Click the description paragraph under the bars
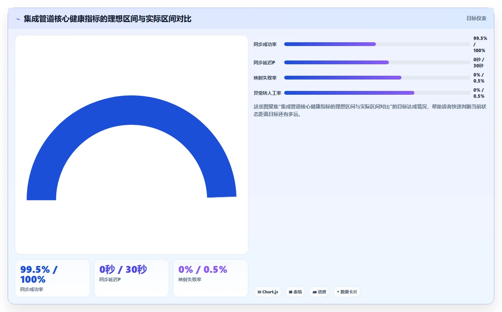 coord(370,110)
